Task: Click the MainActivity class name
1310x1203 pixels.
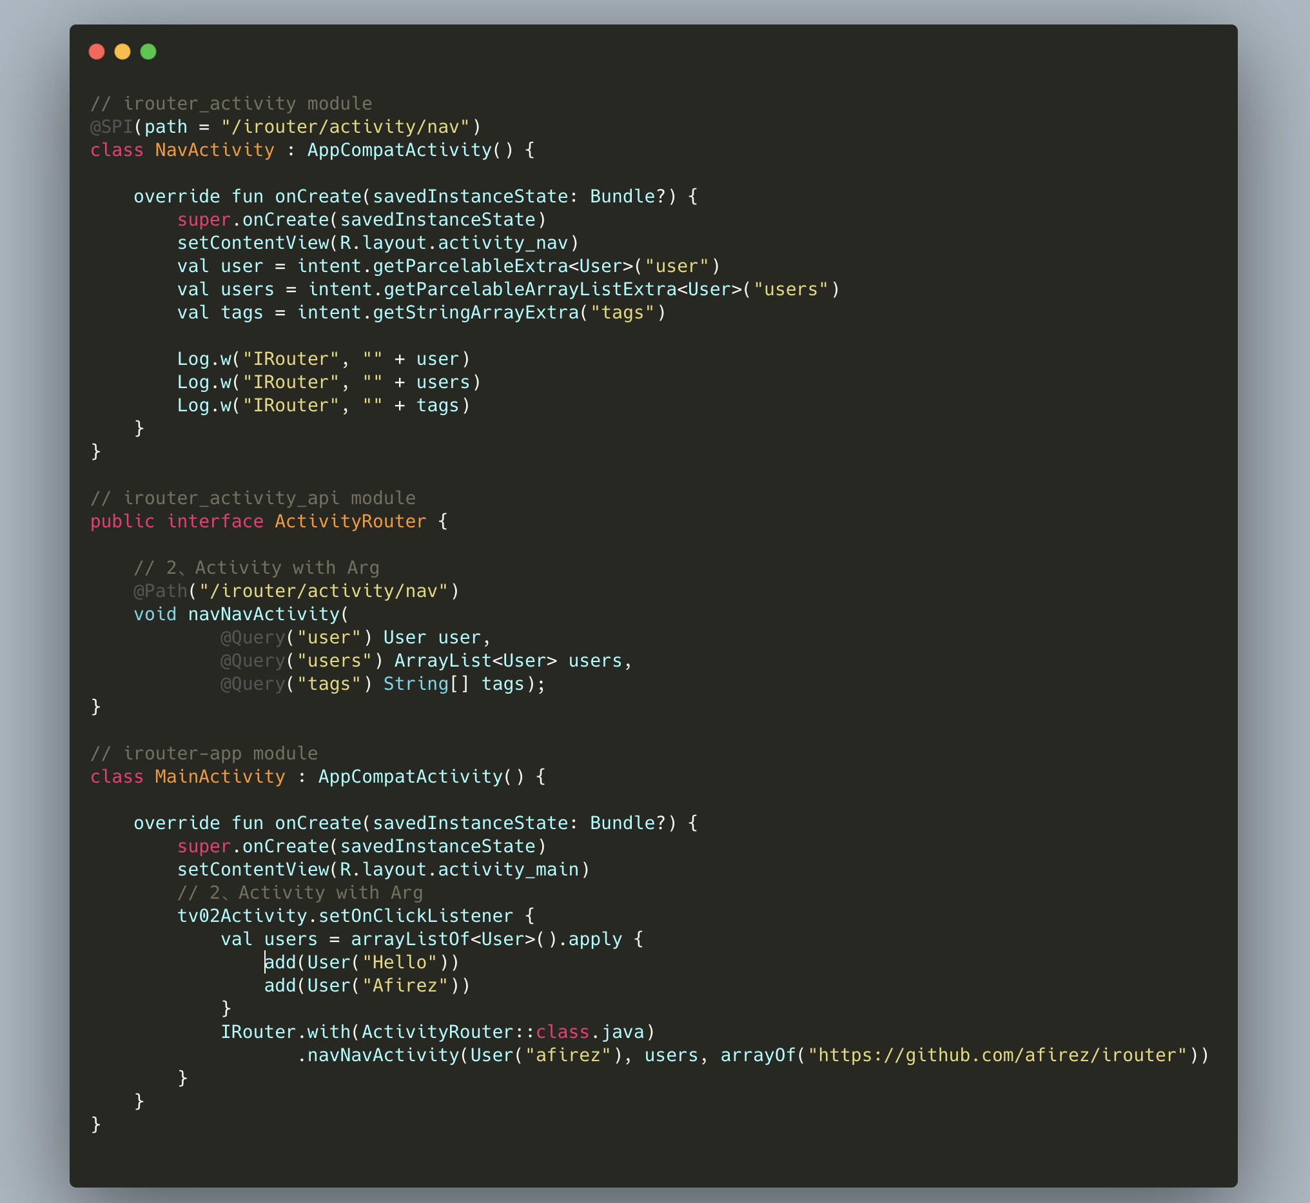Action: click(220, 778)
